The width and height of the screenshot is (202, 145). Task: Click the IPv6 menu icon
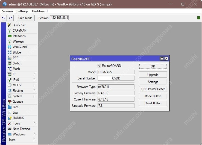(10, 80)
